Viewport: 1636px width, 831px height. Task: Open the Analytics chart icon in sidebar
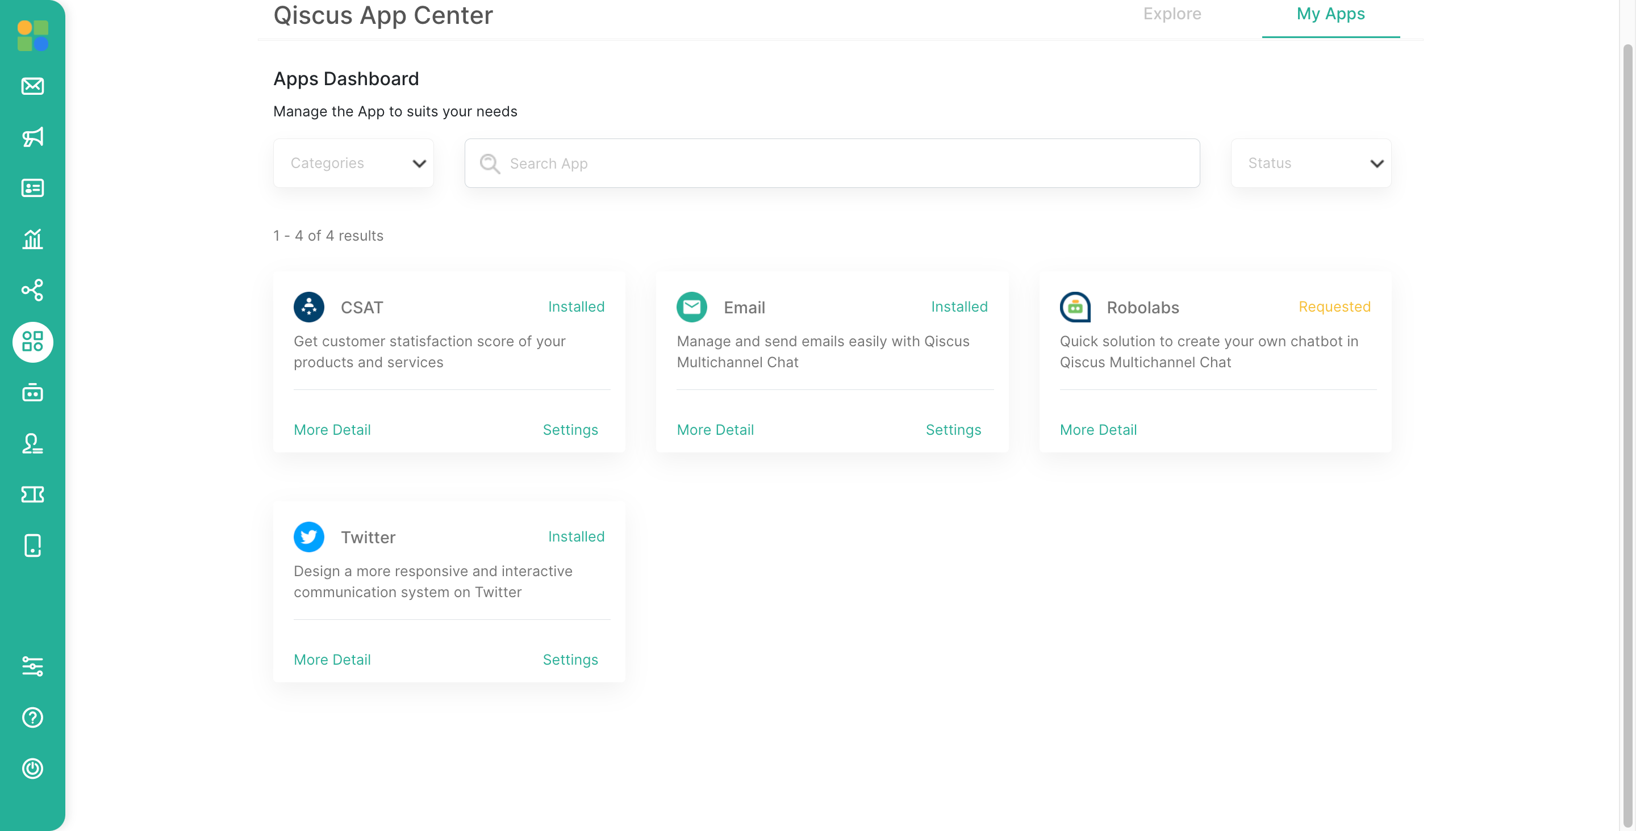click(32, 239)
